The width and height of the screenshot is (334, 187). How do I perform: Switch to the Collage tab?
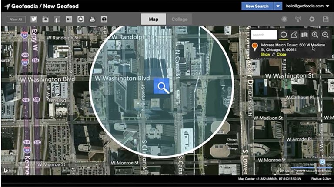click(179, 20)
